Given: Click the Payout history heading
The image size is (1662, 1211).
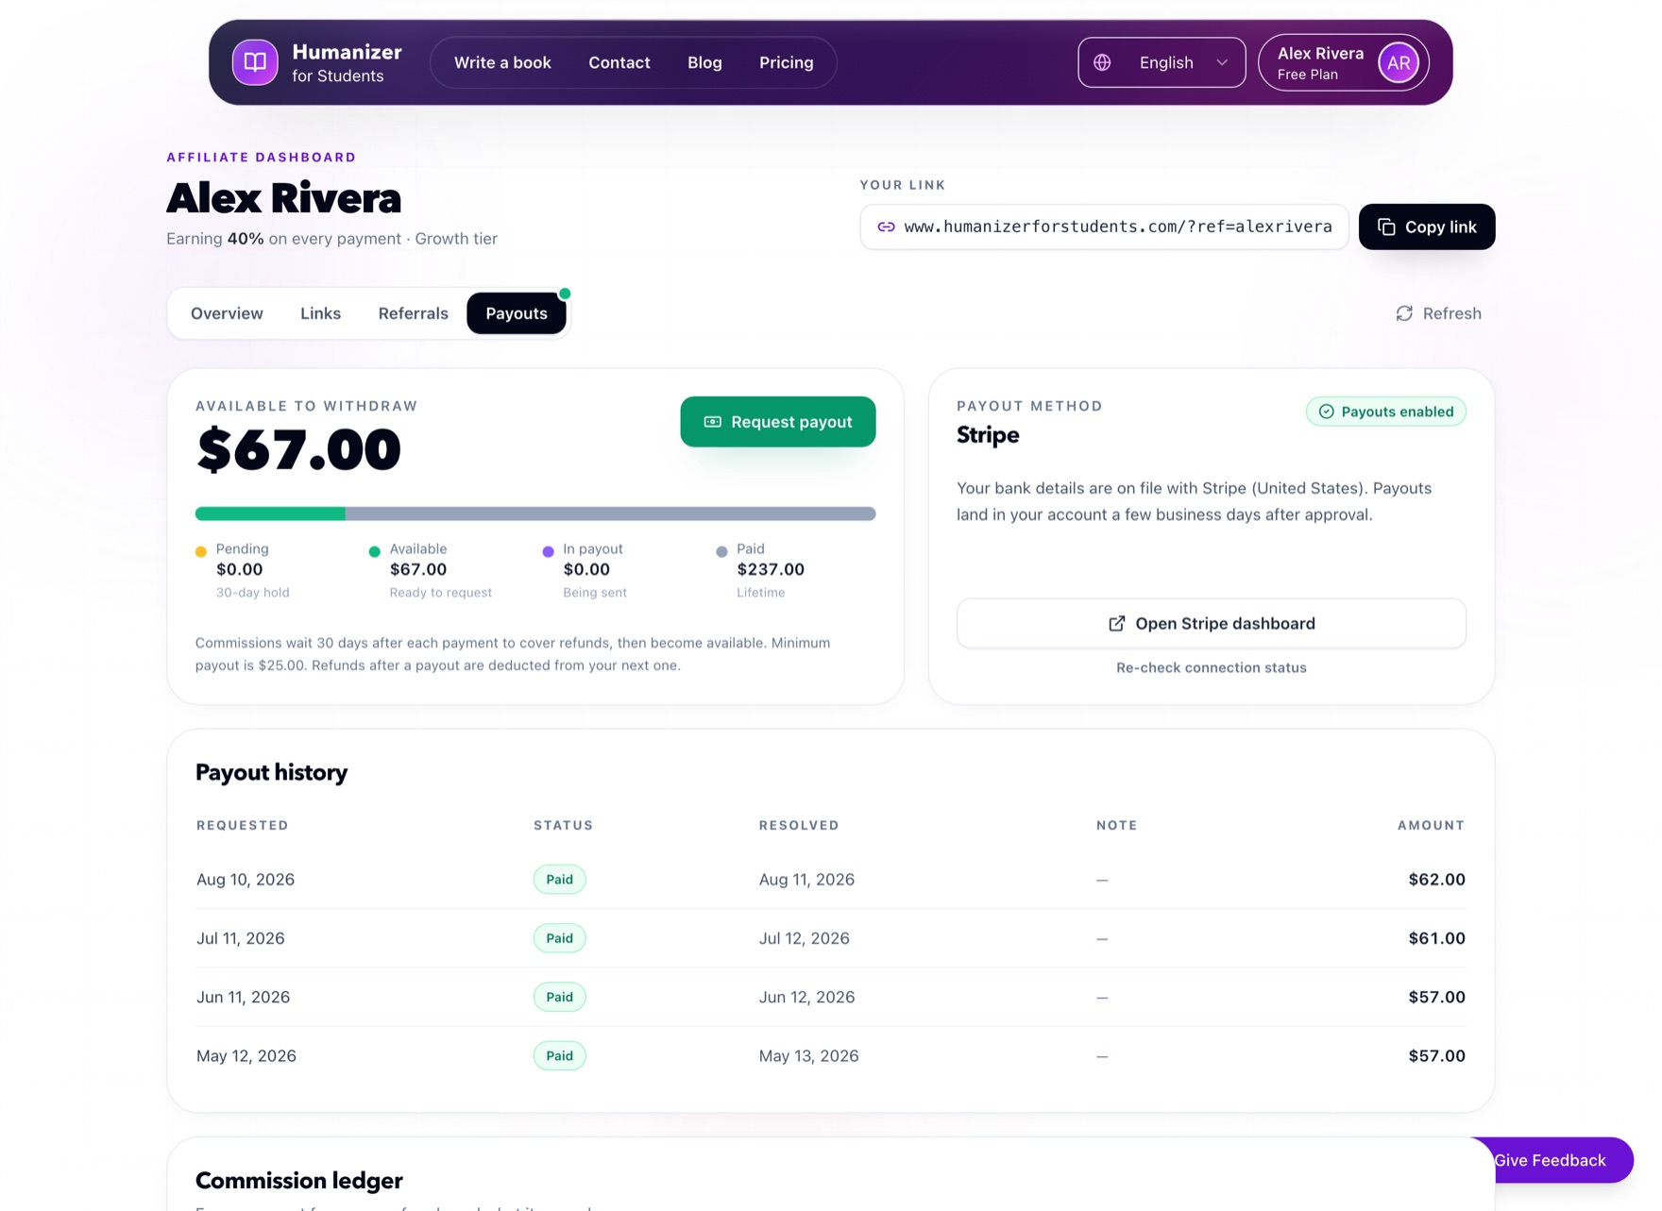Looking at the screenshot, I should pos(271,772).
